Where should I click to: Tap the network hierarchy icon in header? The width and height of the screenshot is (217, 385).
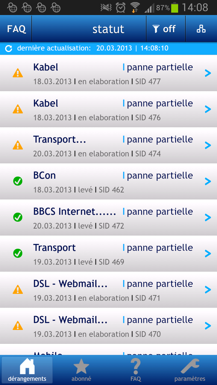point(201,29)
